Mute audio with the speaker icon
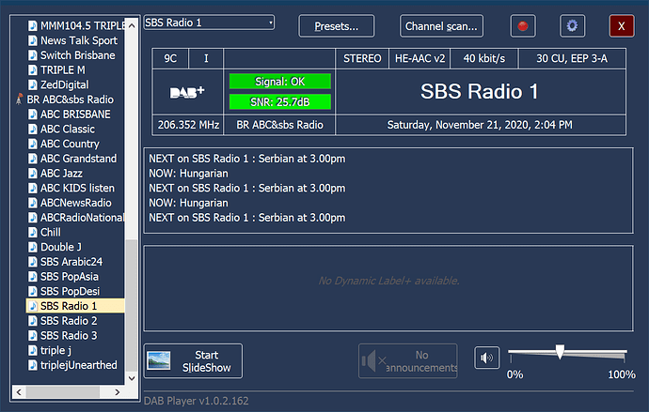 (486, 359)
